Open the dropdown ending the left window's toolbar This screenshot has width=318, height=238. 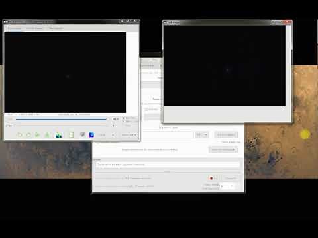coord(129,135)
